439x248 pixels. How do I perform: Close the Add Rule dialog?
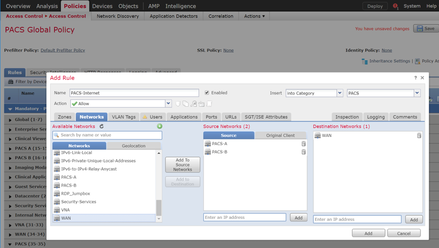coord(422,77)
